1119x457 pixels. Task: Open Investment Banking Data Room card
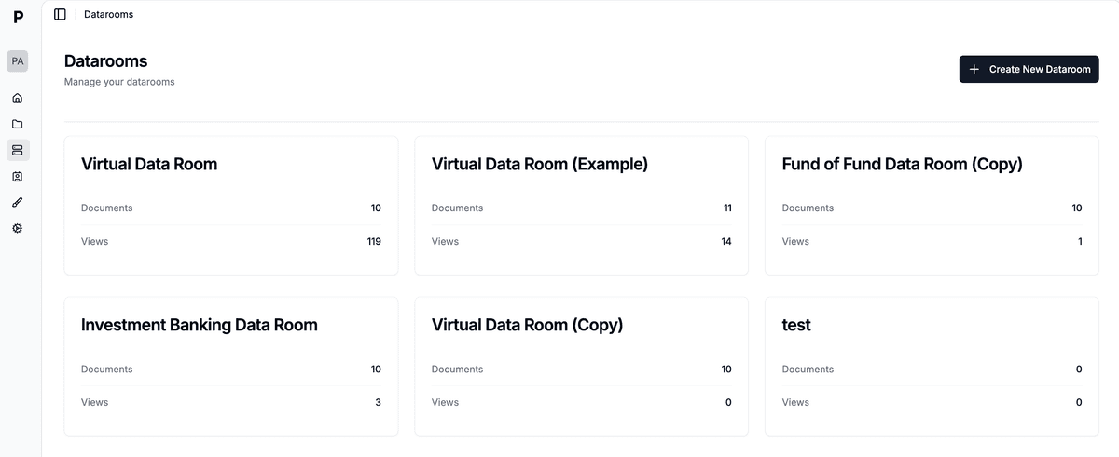(199, 326)
